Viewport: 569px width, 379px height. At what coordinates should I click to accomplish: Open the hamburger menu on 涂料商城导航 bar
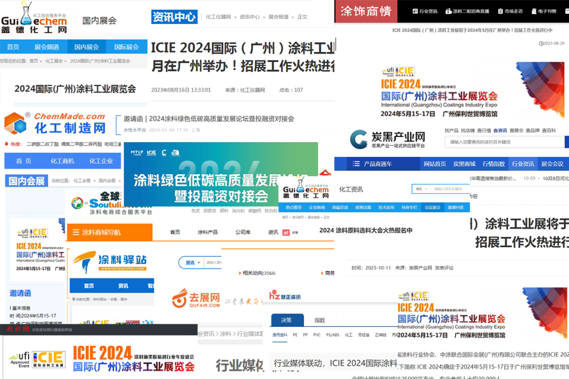point(76,232)
